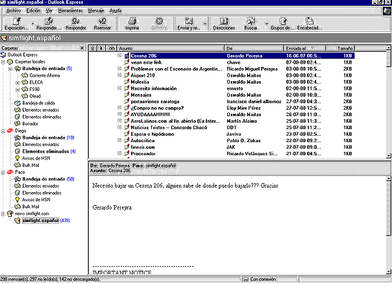Image resolution: width=392 pixels, height=283 pixels.
Task: Open the Edición menu
Action: tap(33, 11)
